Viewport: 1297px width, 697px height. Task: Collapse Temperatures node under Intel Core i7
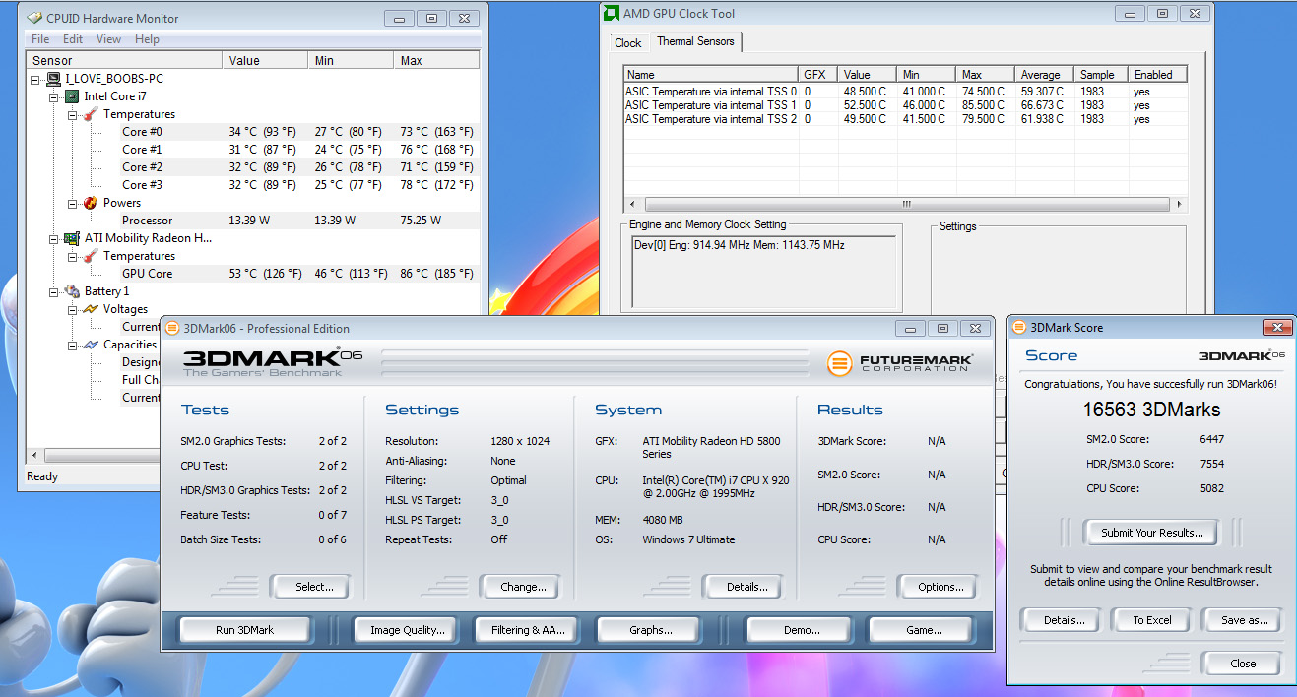click(x=72, y=114)
